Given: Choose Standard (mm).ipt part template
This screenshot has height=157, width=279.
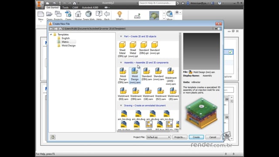Looking at the screenshot, I should click(154, 48).
